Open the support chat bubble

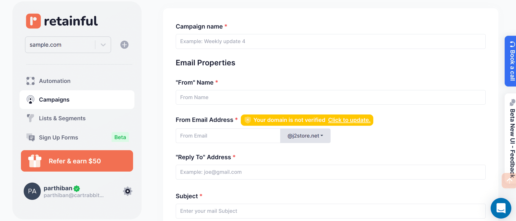[x=501, y=208]
